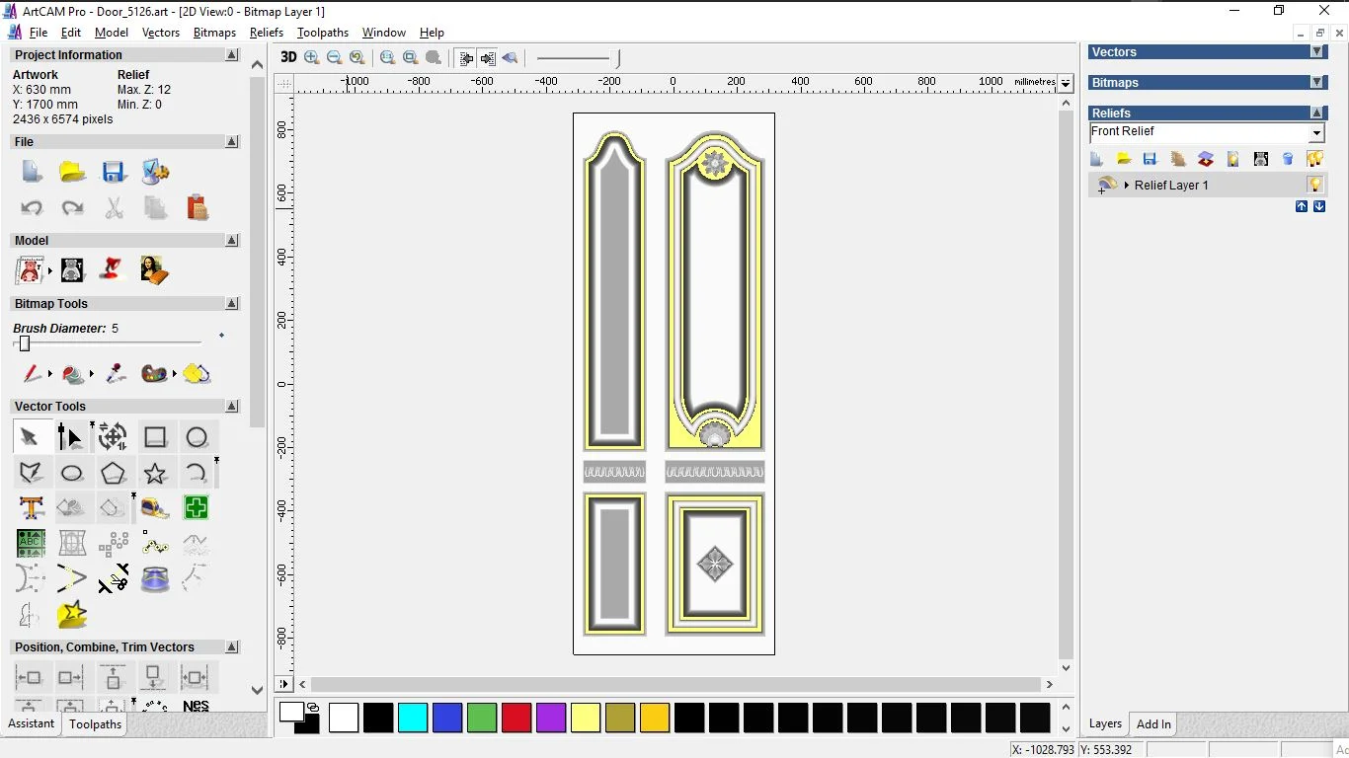The width and height of the screenshot is (1349, 758).
Task: Click the Add In button
Action: pyautogui.click(x=1152, y=723)
